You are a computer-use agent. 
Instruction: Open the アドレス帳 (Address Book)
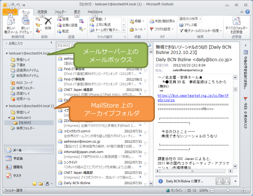[191, 25]
